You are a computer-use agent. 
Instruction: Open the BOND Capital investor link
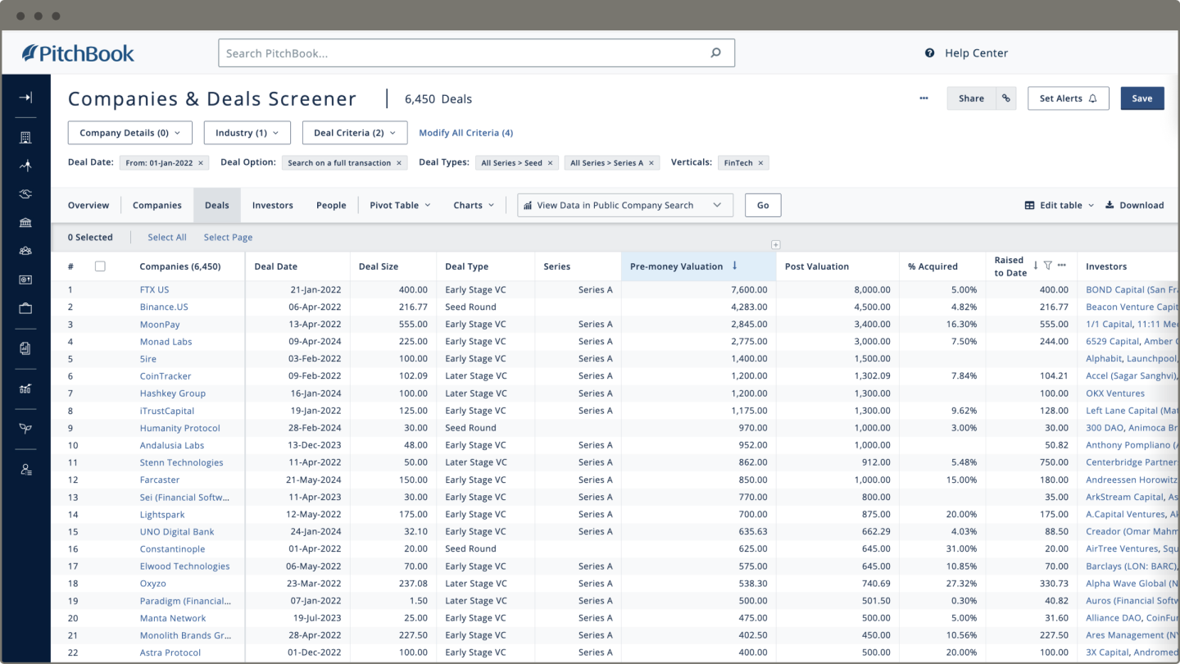coord(1132,289)
